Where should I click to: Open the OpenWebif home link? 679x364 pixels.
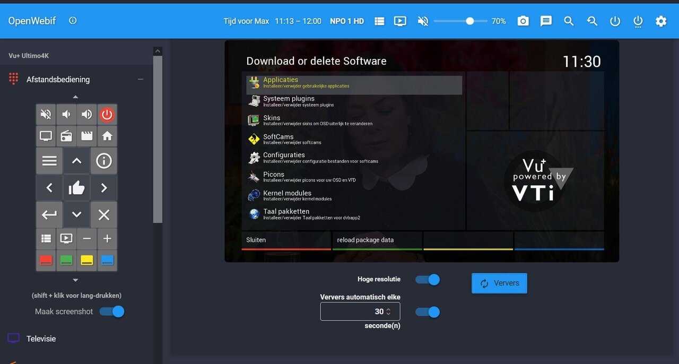click(x=32, y=21)
